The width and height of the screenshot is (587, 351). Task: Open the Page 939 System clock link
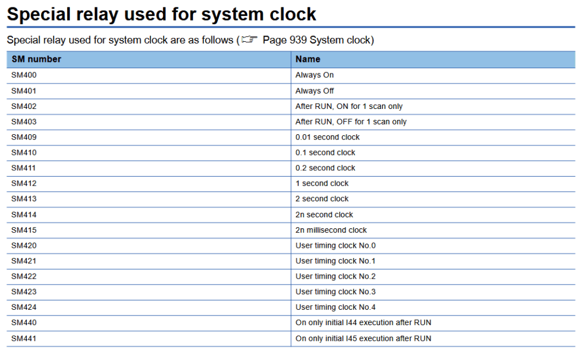pos(318,41)
